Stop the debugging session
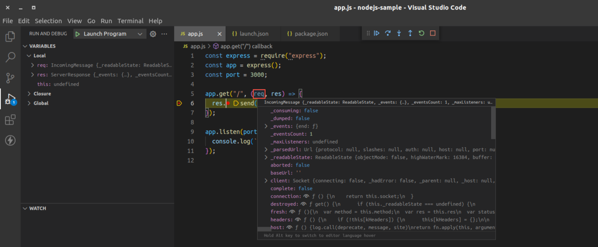The width and height of the screenshot is (598, 247). coord(433,33)
